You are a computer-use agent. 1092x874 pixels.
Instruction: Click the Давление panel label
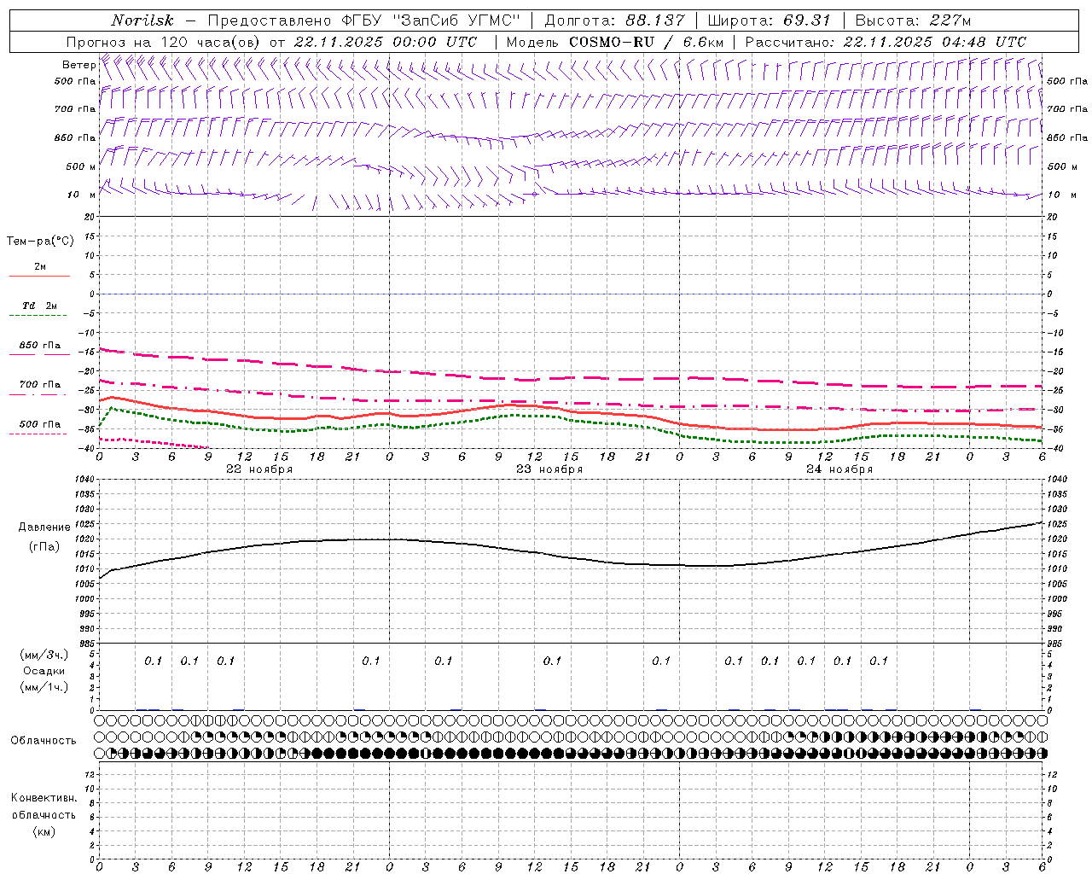click(x=44, y=527)
